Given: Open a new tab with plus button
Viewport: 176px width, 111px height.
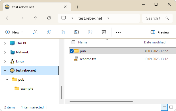Looking at the screenshot, I should 78,7.
